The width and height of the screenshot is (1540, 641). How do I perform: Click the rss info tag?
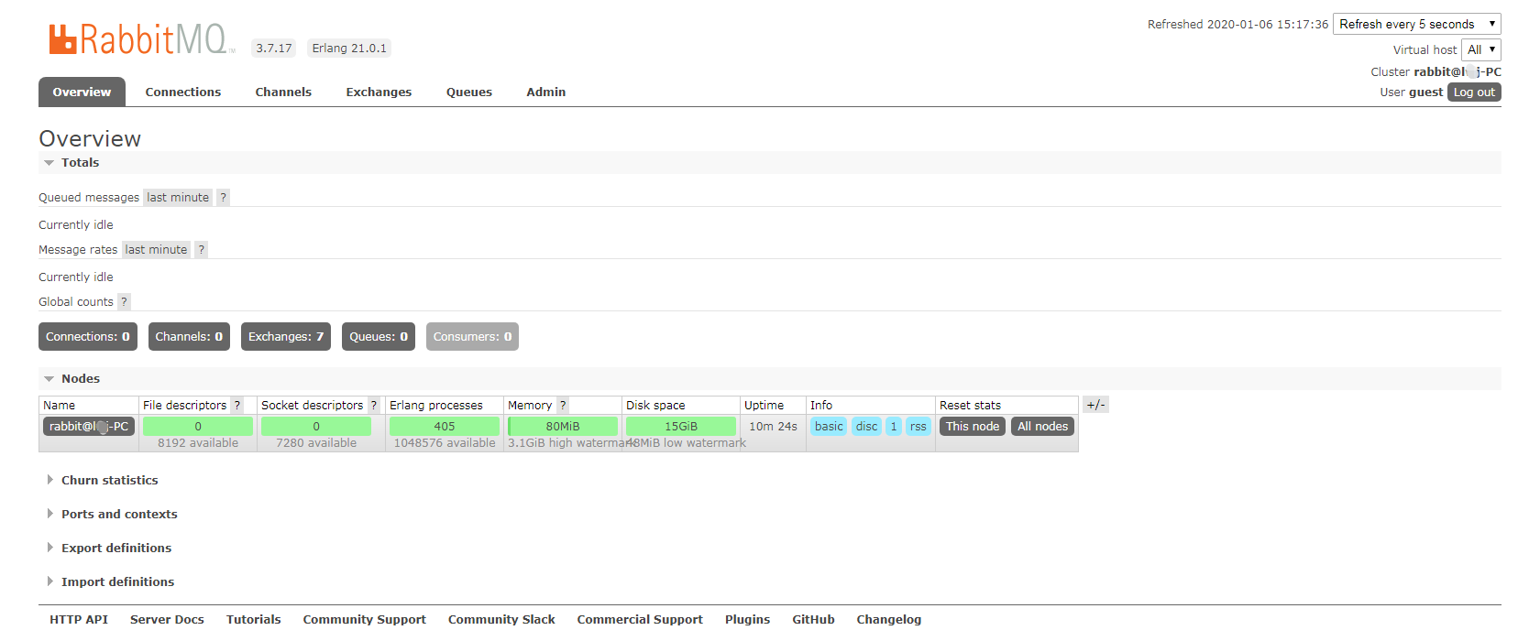(x=918, y=426)
